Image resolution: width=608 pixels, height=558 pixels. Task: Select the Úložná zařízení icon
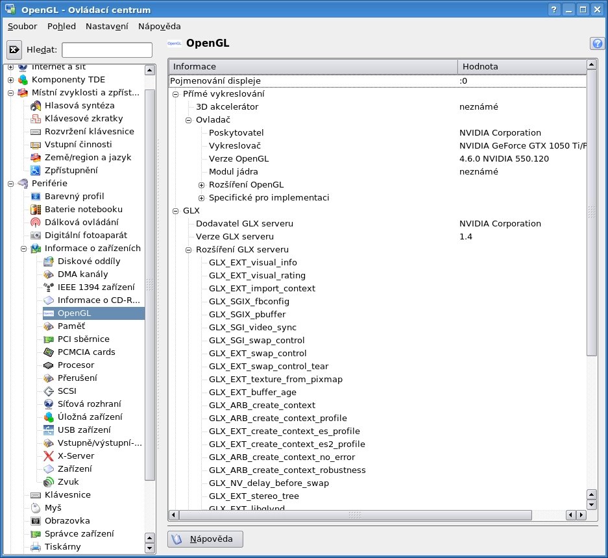tap(49, 417)
